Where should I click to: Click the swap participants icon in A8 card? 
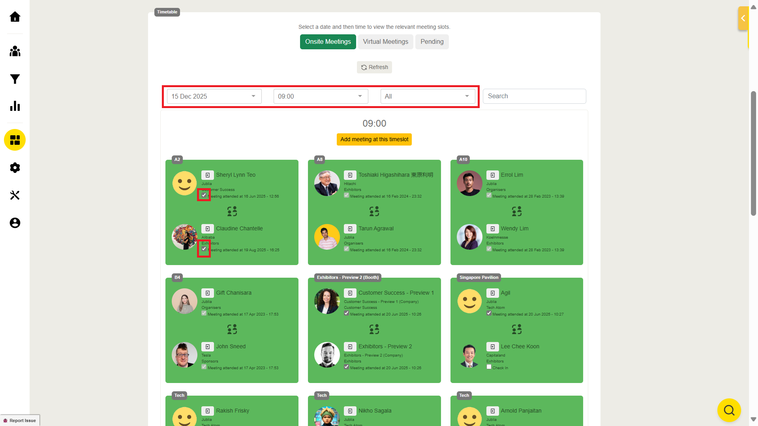coord(374,211)
